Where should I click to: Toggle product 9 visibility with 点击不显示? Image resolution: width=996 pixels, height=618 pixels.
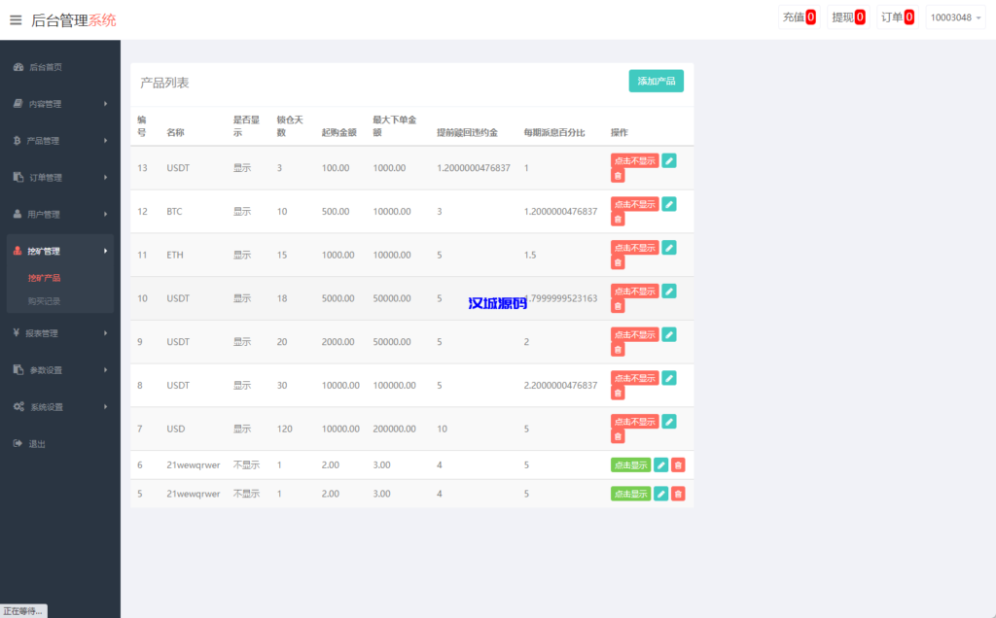pyautogui.click(x=634, y=335)
